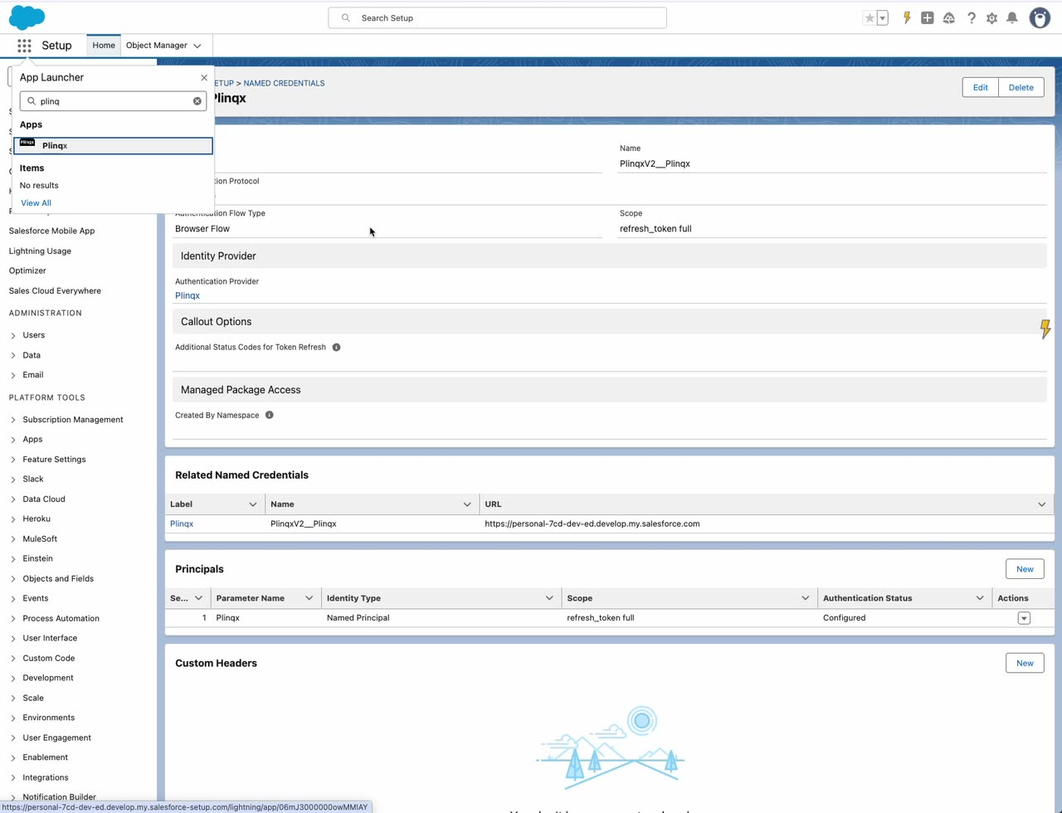
Task: Click the Development sidebar item
Action: coord(48,679)
